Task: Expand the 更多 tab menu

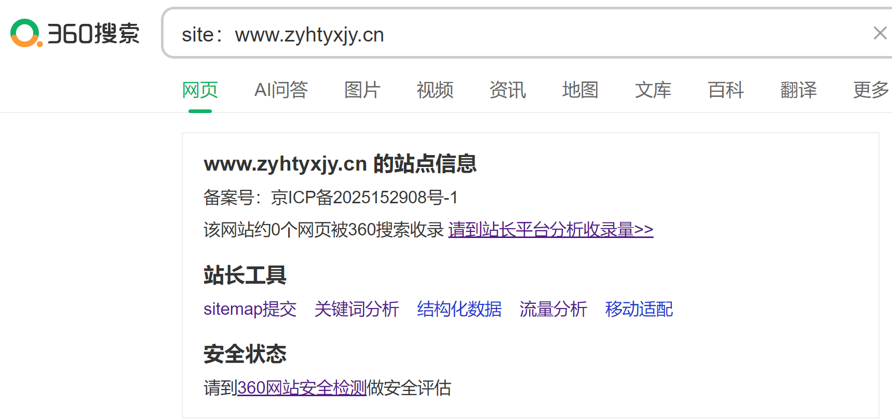Action: (x=871, y=90)
